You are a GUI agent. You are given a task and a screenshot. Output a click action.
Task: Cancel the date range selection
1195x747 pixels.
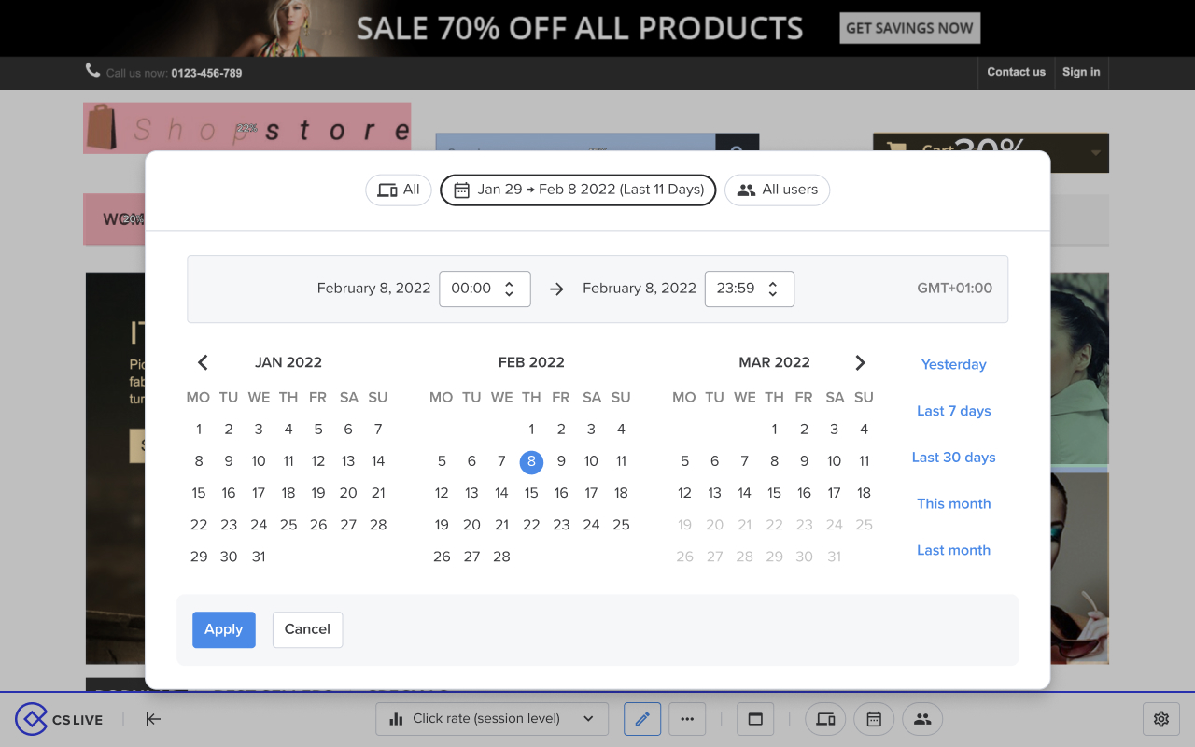click(x=307, y=629)
